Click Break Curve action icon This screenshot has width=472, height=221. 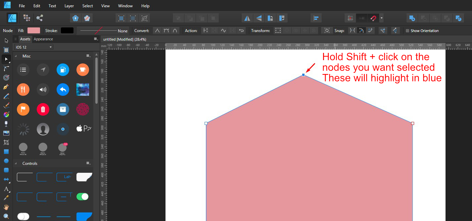point(206,30)
